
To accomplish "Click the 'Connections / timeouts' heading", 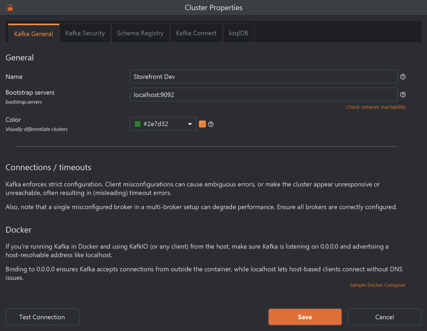I will (48, 167).
